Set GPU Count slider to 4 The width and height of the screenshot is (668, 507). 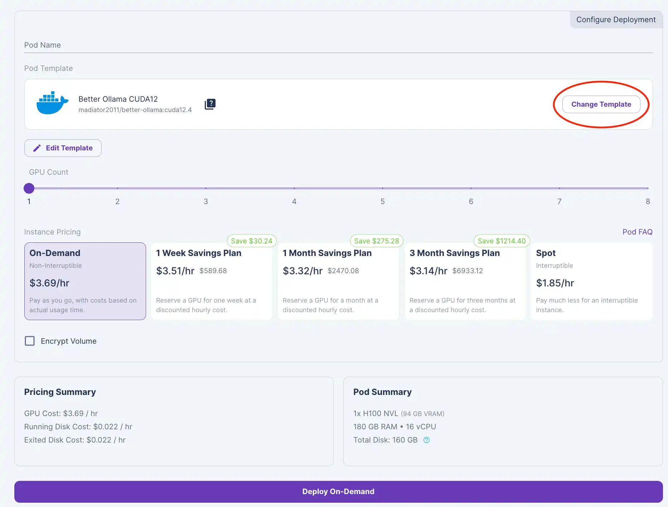pos(294,188)
